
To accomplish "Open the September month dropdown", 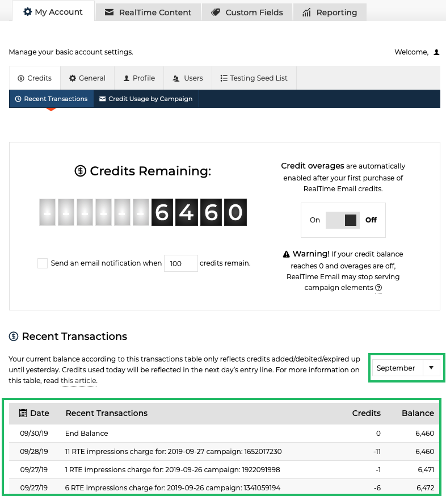I will pos(396,368).
